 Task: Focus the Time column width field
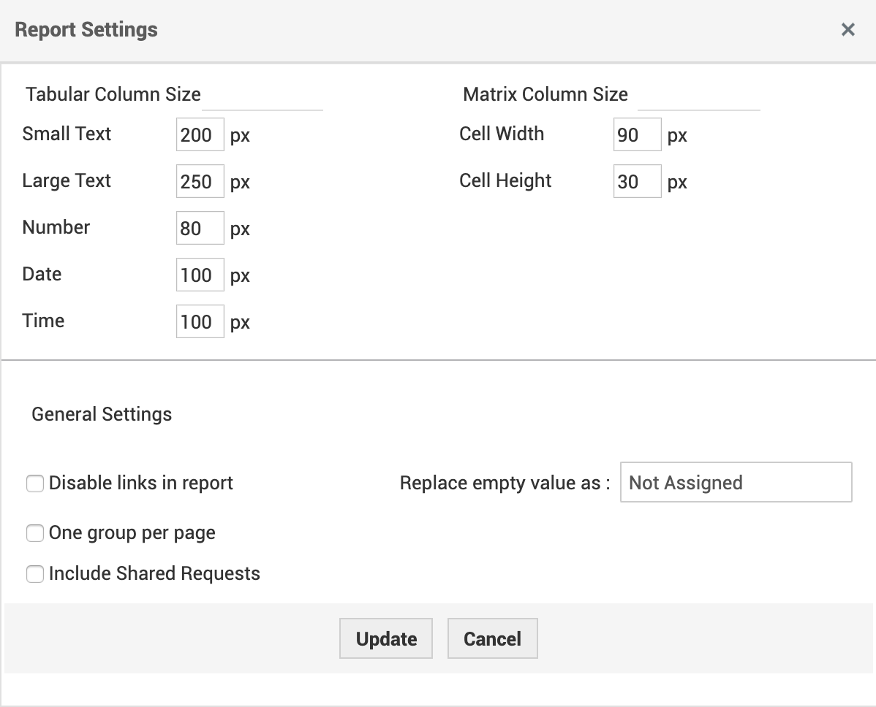[200, 322]
